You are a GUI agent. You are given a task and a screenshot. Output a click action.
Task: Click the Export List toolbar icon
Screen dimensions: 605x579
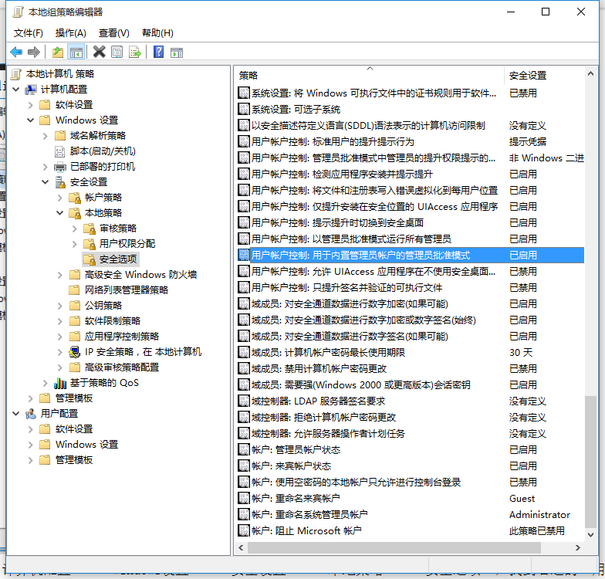(x=135, y=52)
